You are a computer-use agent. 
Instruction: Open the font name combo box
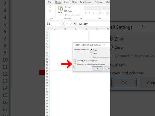[x=93, y=8]
